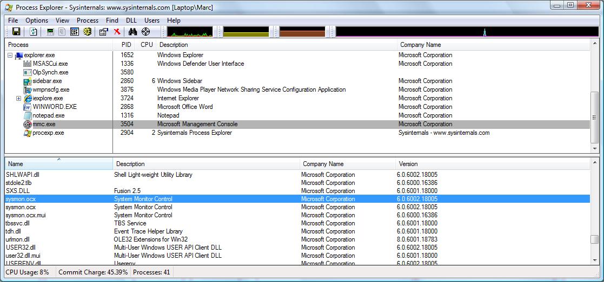
Task: Open the Help menu
Action: pyautogui.click(x=174, y=20)
